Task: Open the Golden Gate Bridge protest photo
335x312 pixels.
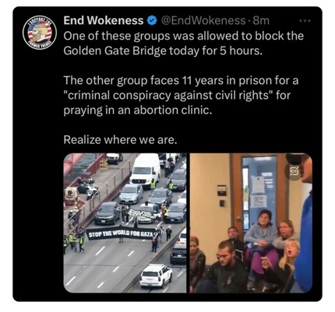Action: click(125, 223)
